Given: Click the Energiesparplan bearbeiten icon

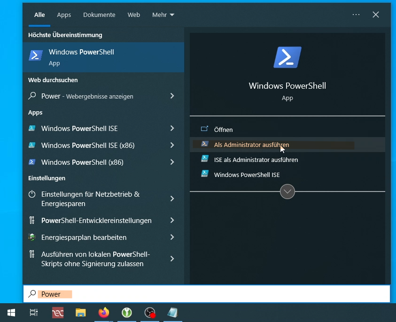Looking at the screenshot, I should point(32,237).
